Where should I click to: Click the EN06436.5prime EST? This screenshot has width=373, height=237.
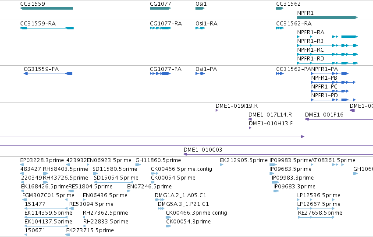(x=84, y=200)
